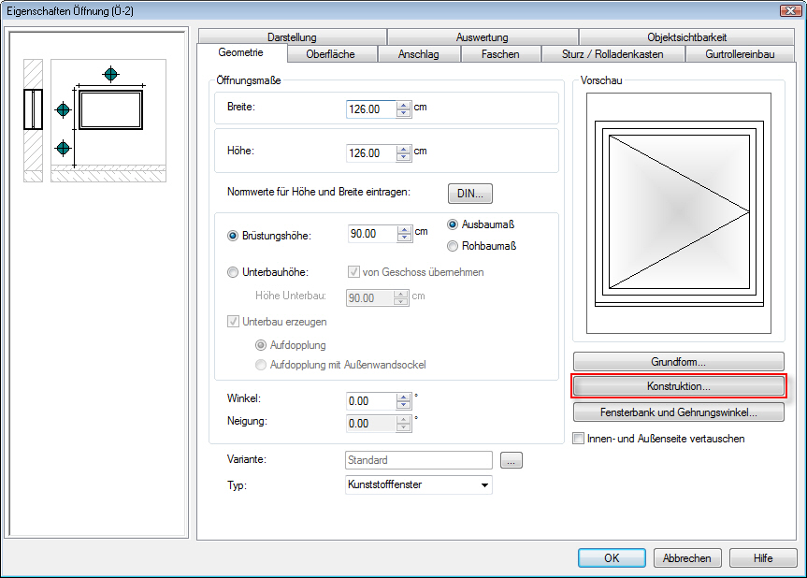The width and height of the screenshot is (807, 578).
Task: Open the Grundform... dialog
Action: (678, 362)
